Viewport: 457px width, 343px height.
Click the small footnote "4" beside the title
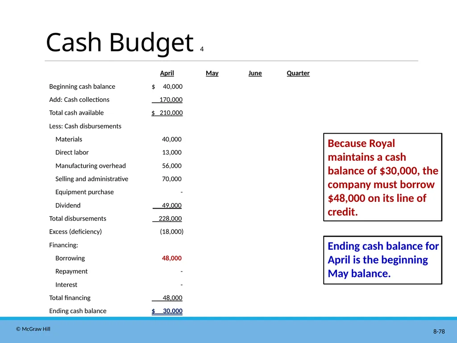click(x=202, y=49)
